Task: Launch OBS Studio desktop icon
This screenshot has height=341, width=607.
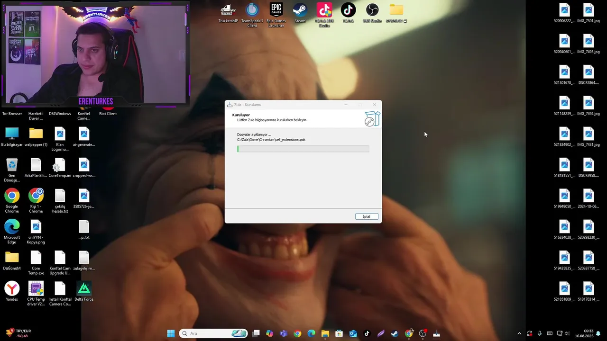Action: [x=372, y=13]
